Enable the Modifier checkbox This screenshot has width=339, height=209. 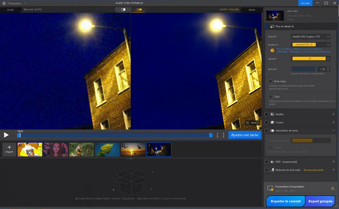[x=266, y=114]
